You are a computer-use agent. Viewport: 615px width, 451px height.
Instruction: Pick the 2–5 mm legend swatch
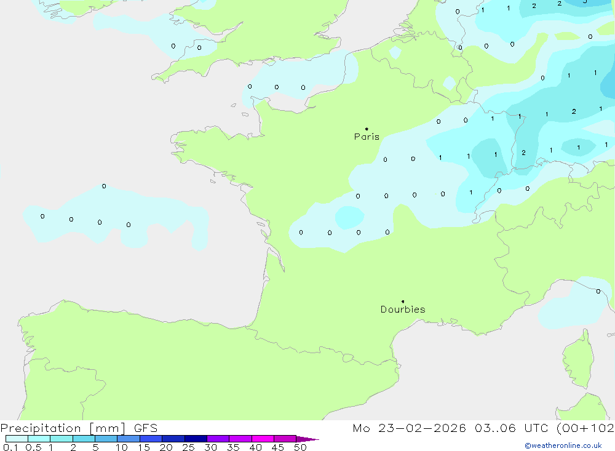(x=84, y=439)
